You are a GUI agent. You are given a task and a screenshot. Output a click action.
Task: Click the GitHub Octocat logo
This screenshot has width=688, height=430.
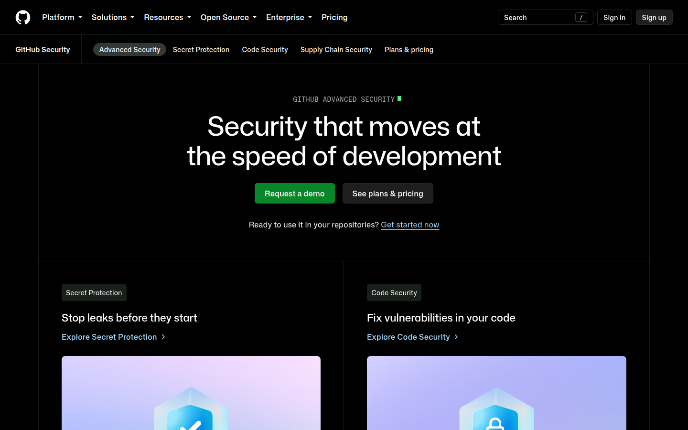point(23,17)
